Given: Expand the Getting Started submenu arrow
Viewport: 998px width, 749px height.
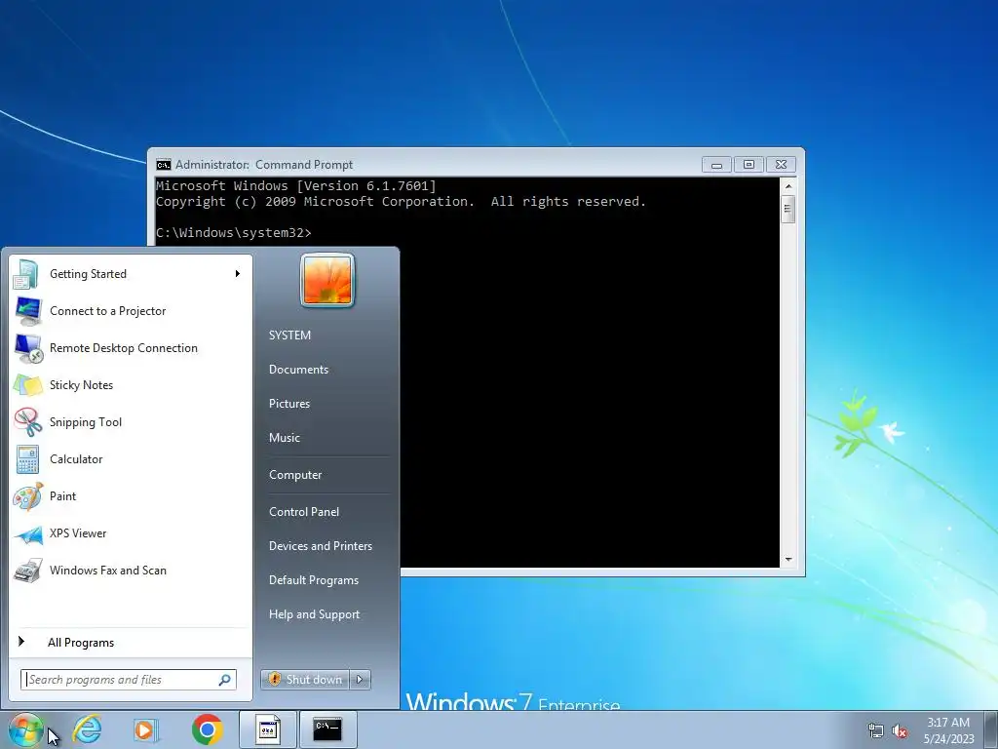Looking at the screenshot, I should click(x=238, y=274).
